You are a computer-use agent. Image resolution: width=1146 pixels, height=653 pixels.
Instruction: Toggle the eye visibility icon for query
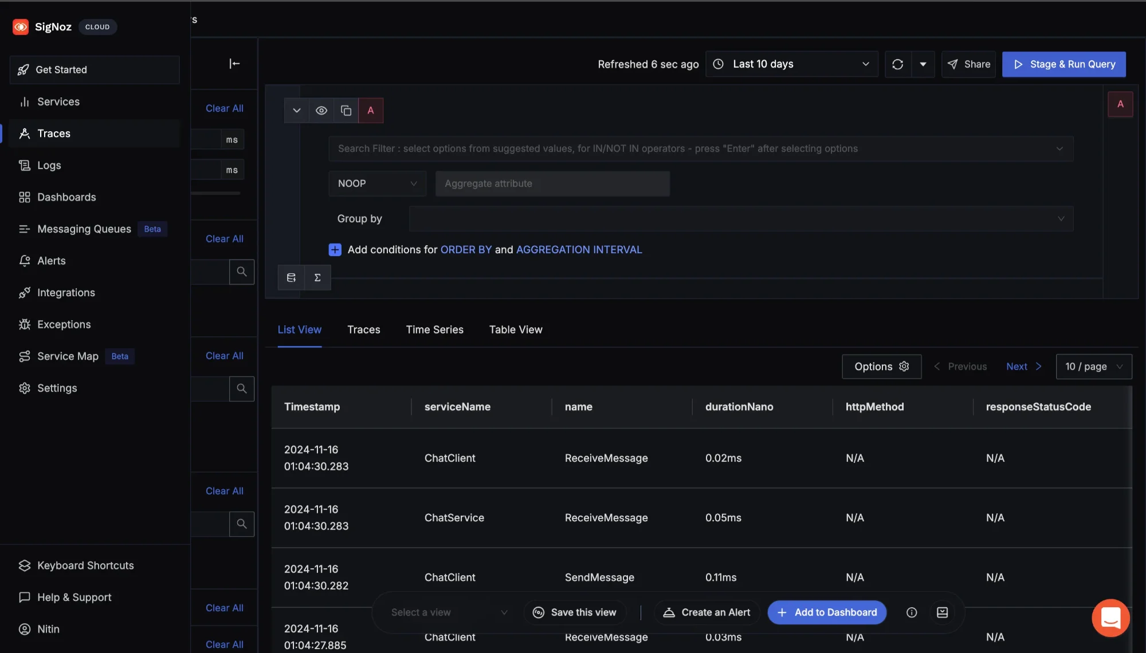[321, 110]
